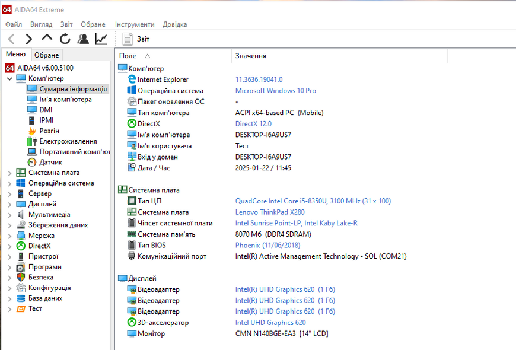Open the Вигляд menu
This screenshot has height=350, width=516.
[41, 24]
